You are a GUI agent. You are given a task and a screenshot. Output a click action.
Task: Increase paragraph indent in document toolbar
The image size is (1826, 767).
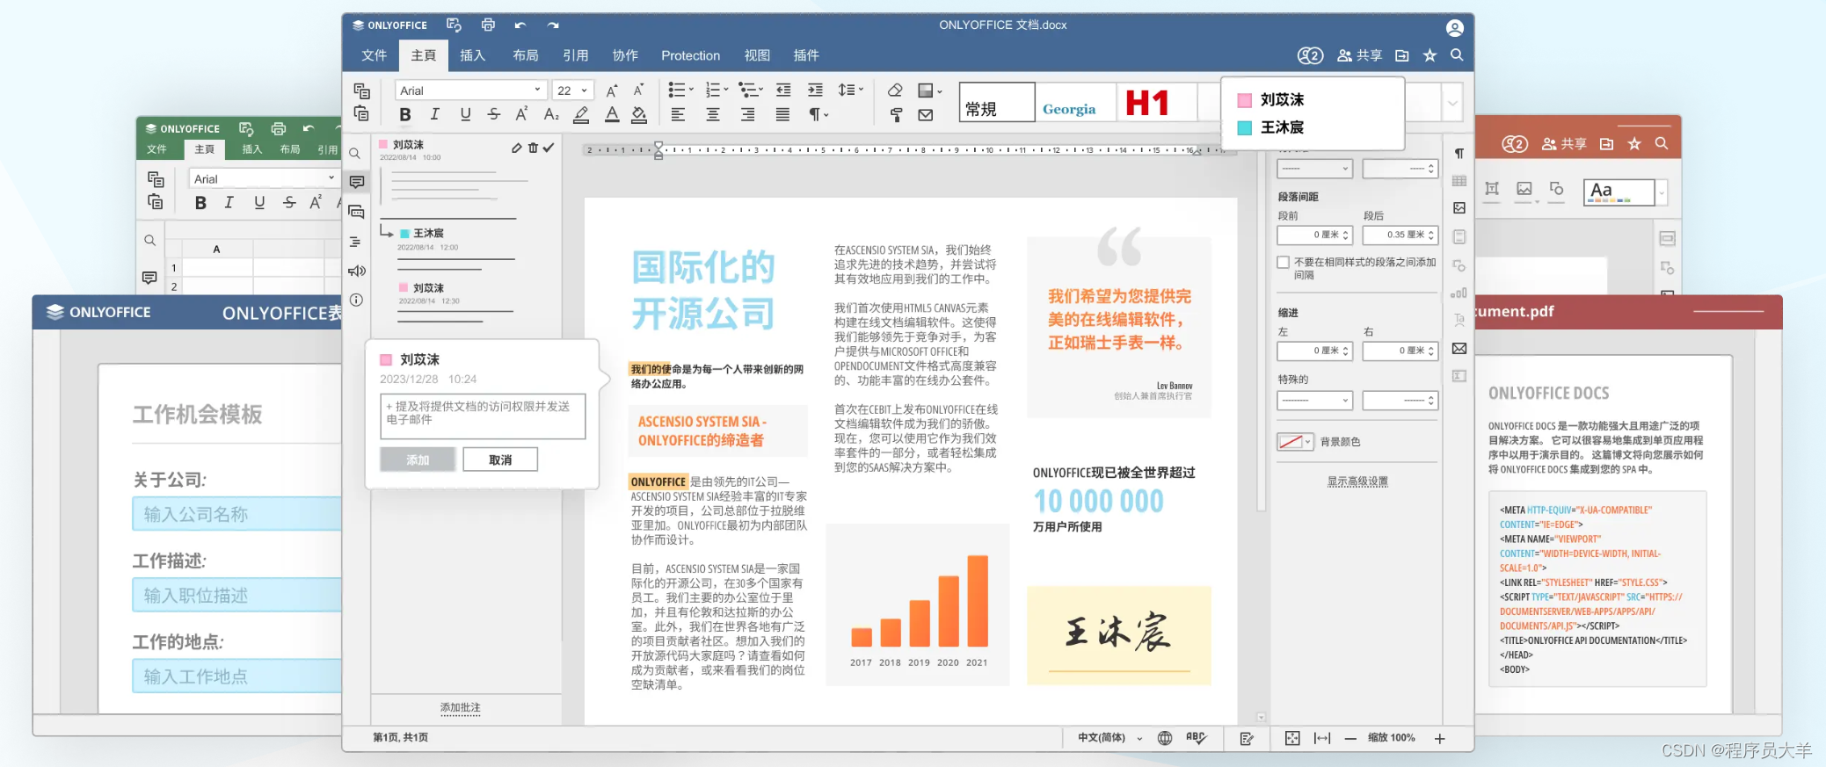[x=815, y=90]
